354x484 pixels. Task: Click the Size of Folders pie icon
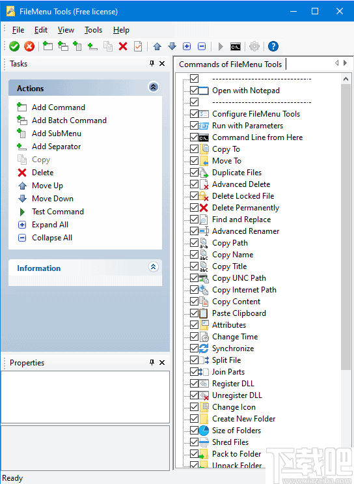pos(204,431)
